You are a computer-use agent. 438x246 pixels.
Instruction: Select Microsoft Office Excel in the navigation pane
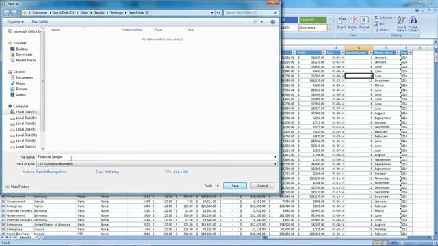click(x=25, y=31)
